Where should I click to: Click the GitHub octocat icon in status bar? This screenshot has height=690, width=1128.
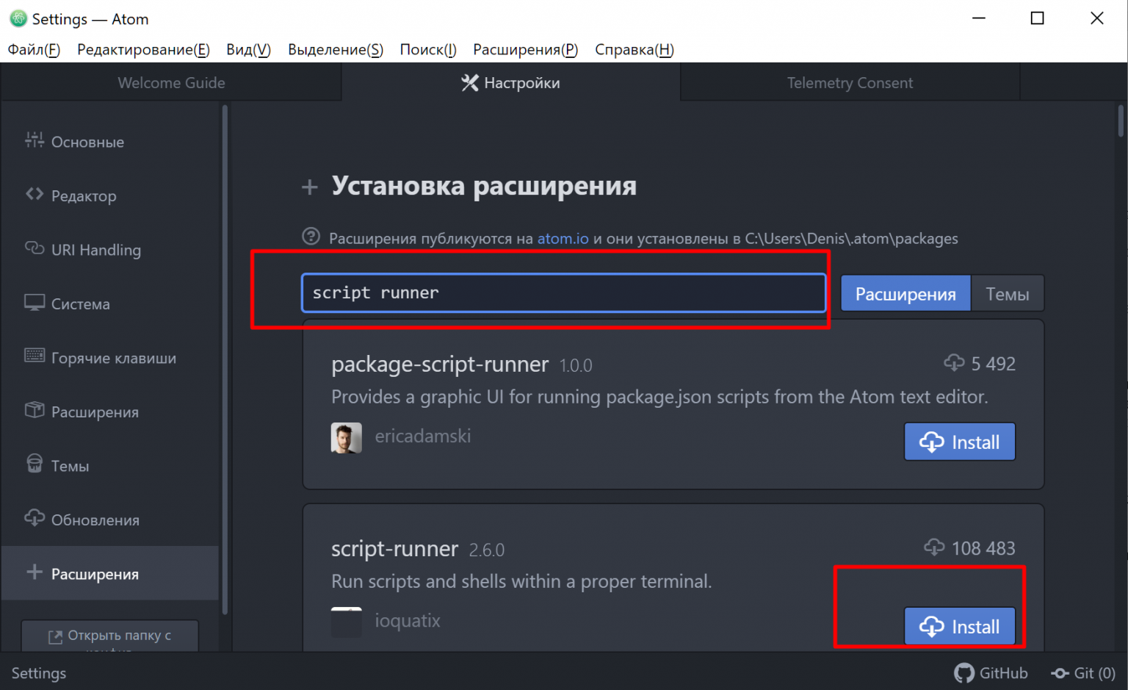(964, 673)
